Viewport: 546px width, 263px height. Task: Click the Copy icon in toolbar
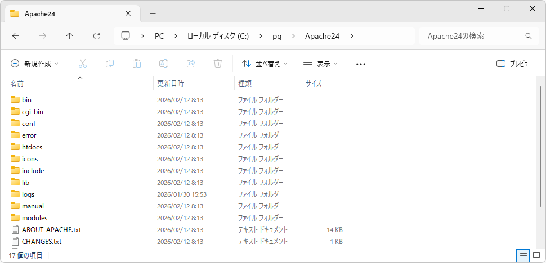click(x=110, y=64)
